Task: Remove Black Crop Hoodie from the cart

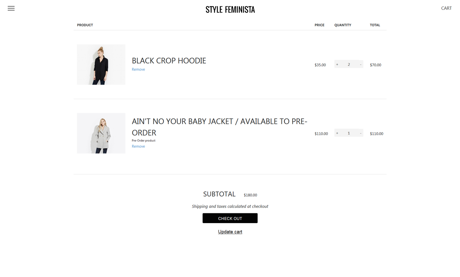Action: point(138,69)
